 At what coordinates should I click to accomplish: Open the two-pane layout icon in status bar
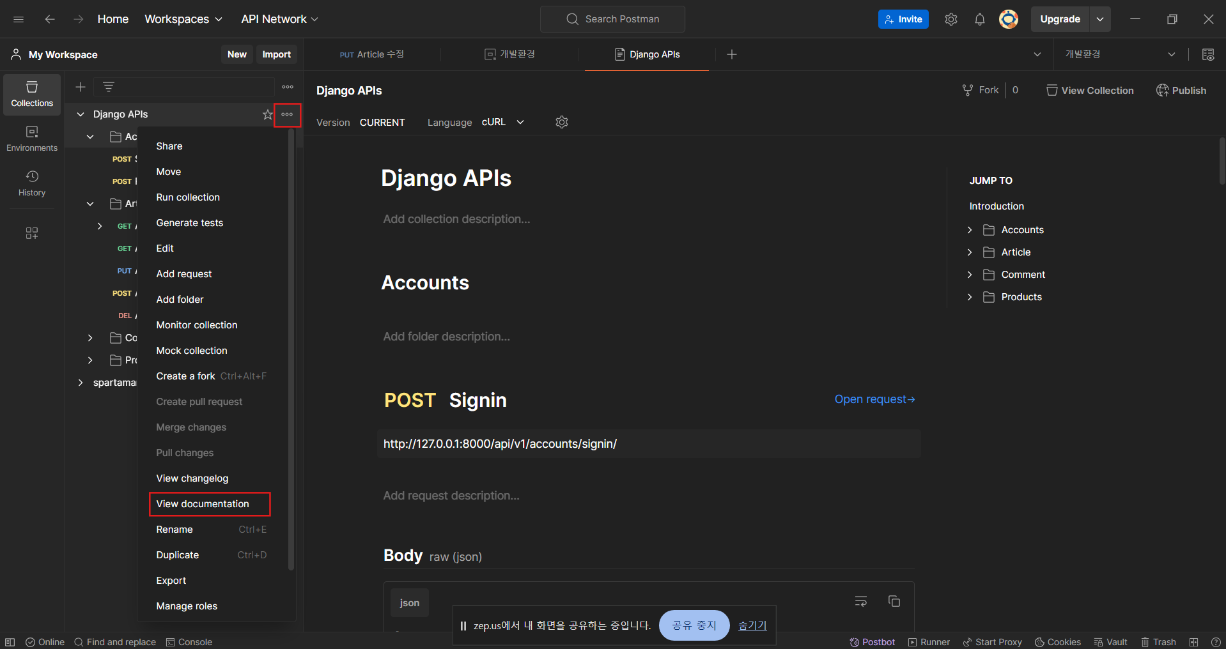click(x=1193, y=642)
